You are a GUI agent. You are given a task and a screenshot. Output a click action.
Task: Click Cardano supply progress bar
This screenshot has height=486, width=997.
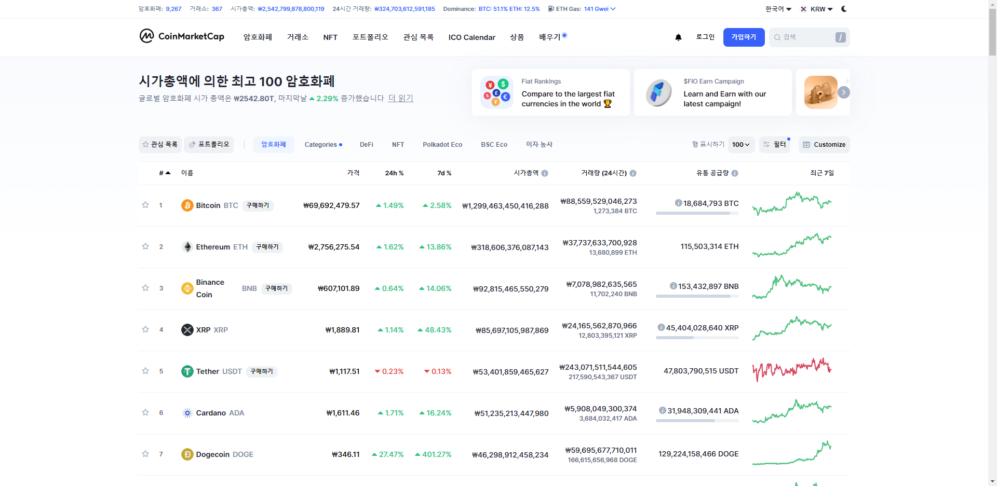coord(697,421)
